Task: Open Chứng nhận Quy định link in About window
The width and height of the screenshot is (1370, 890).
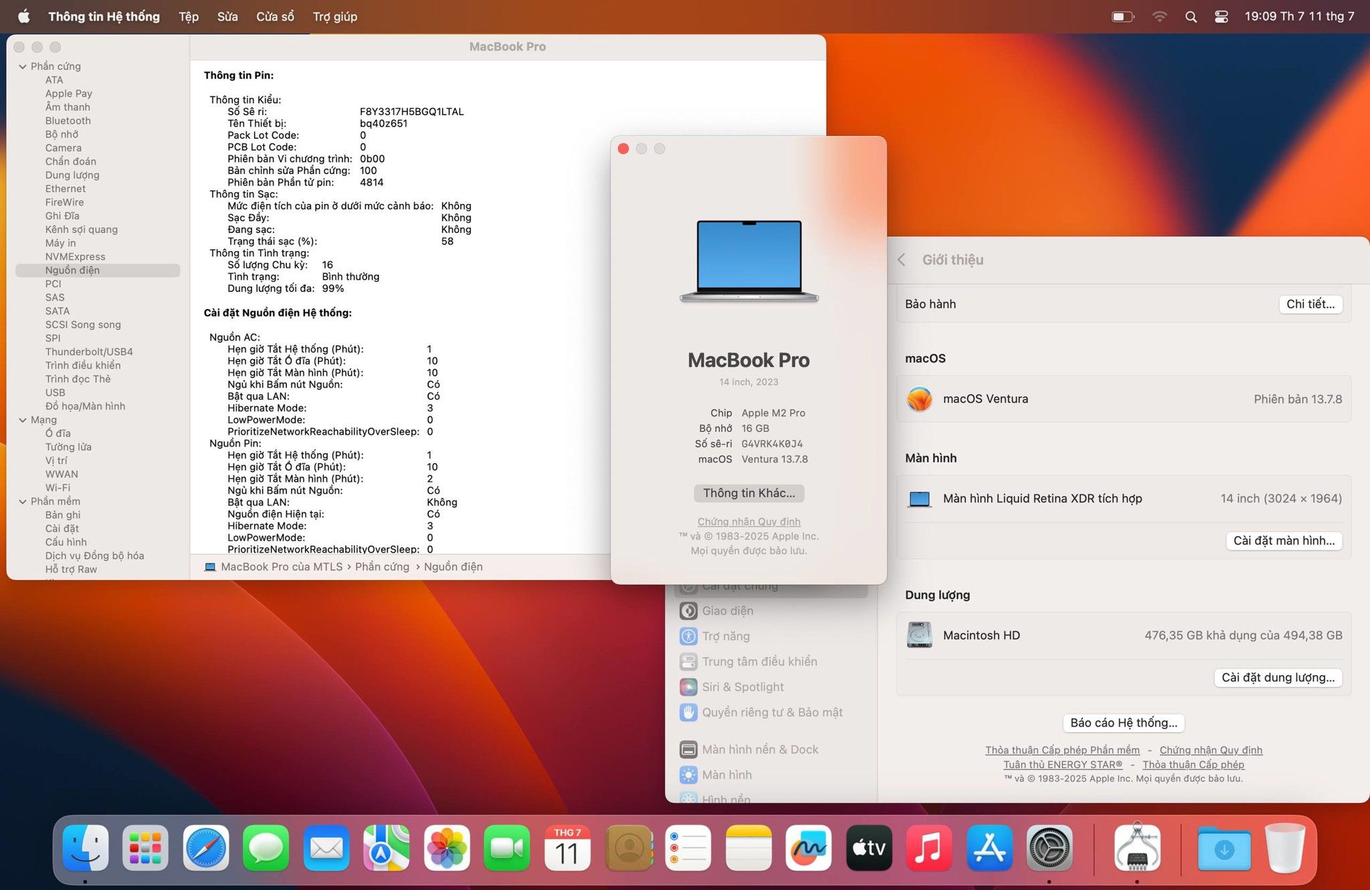Action: 749,521
